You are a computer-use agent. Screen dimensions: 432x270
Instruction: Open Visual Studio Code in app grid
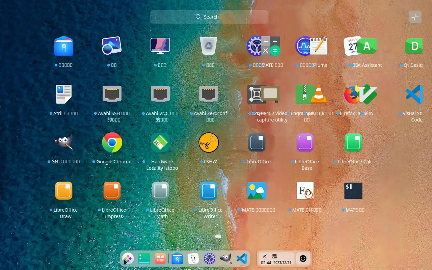click(414, 94)
